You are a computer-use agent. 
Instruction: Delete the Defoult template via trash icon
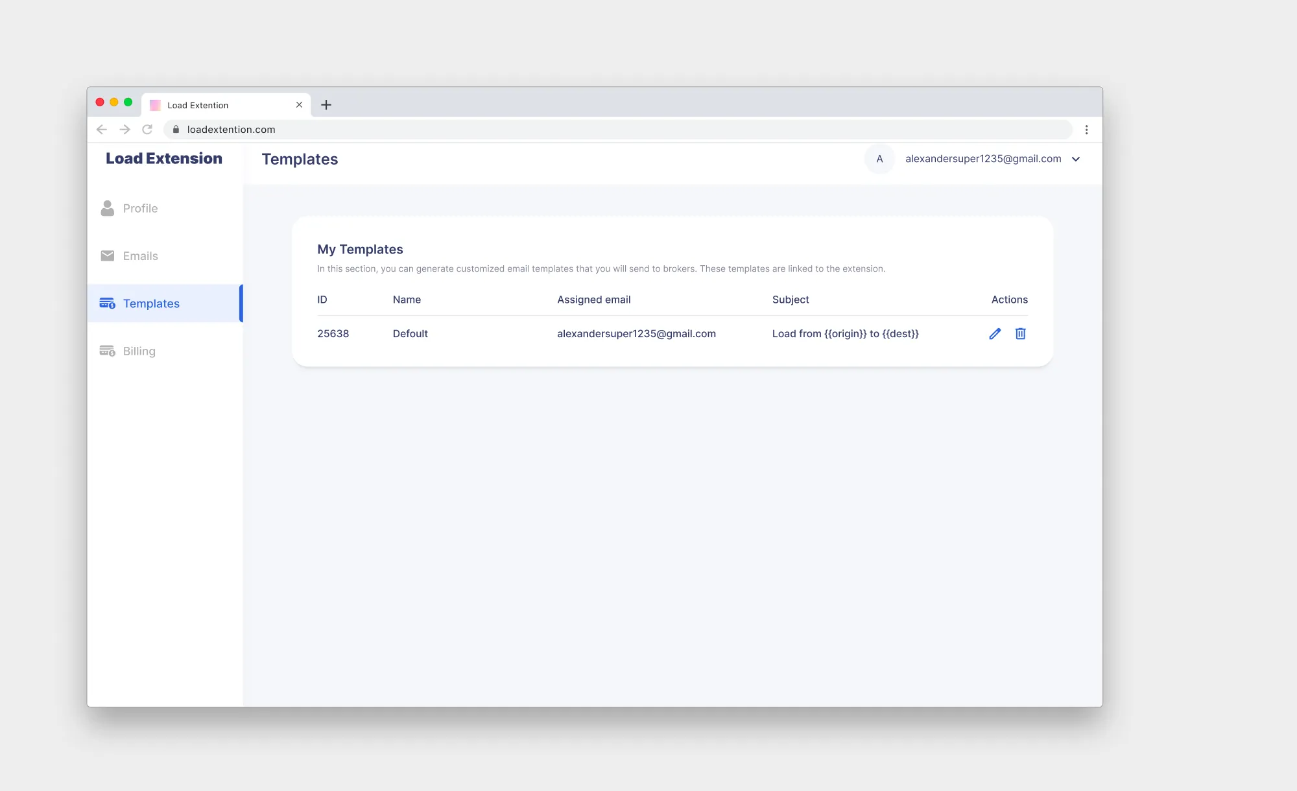tap(1020, 334)
